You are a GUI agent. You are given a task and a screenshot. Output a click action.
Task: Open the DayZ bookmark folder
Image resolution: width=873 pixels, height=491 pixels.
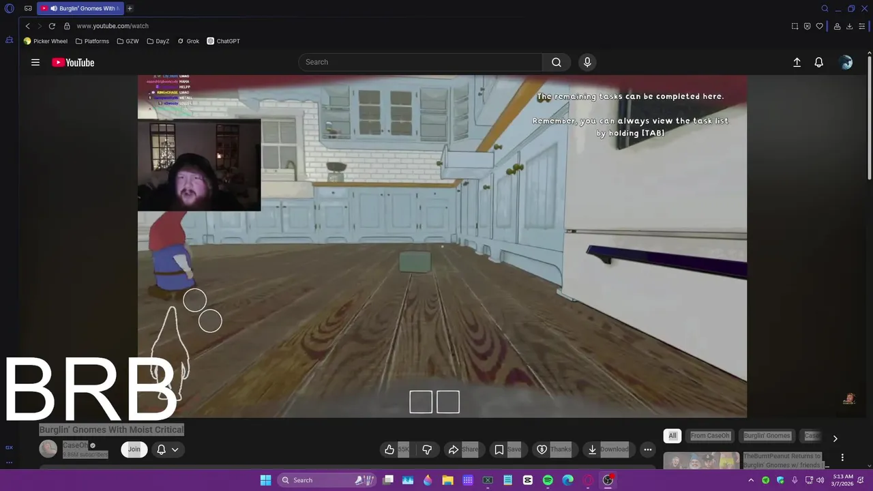click(x=158, y=41)
